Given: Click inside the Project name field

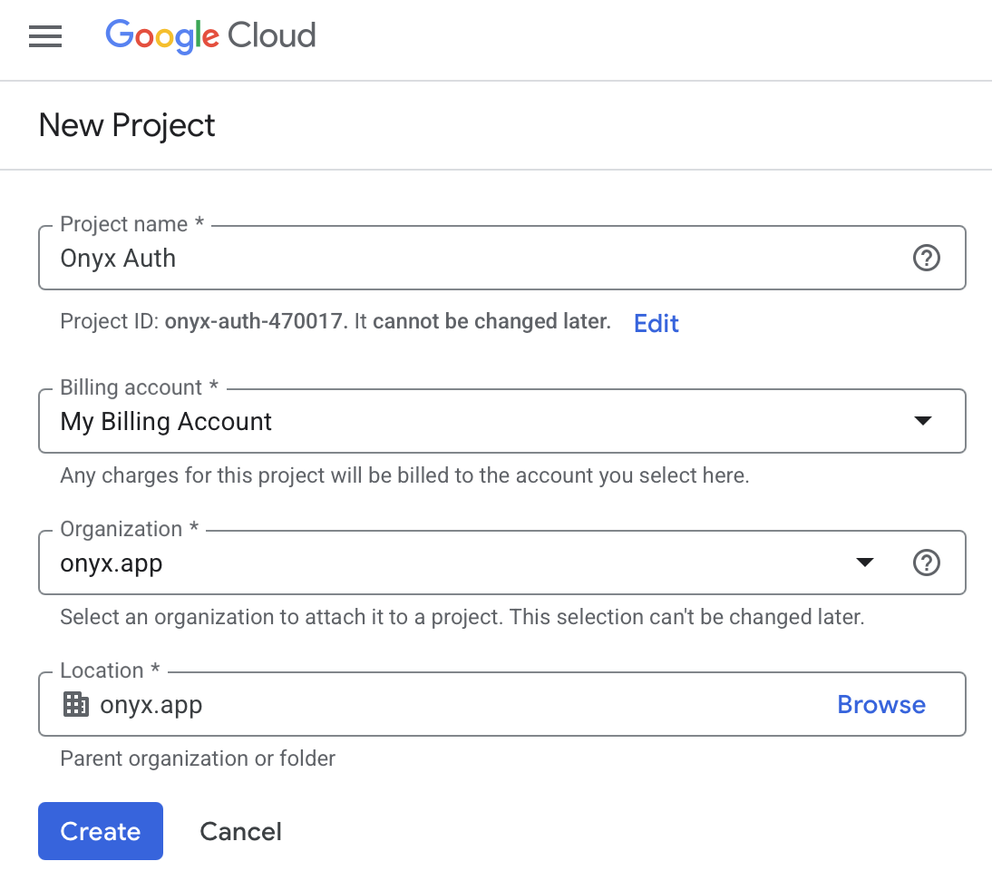Looking at the screenshot, I should (x=363, y=258).
